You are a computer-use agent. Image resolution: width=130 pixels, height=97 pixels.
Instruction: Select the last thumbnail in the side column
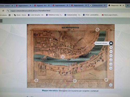point(111,68)
